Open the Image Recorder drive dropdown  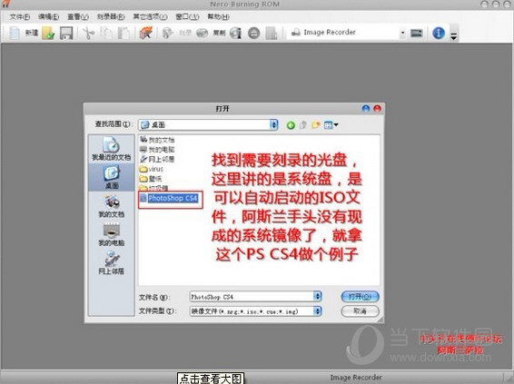pos(402,33)
